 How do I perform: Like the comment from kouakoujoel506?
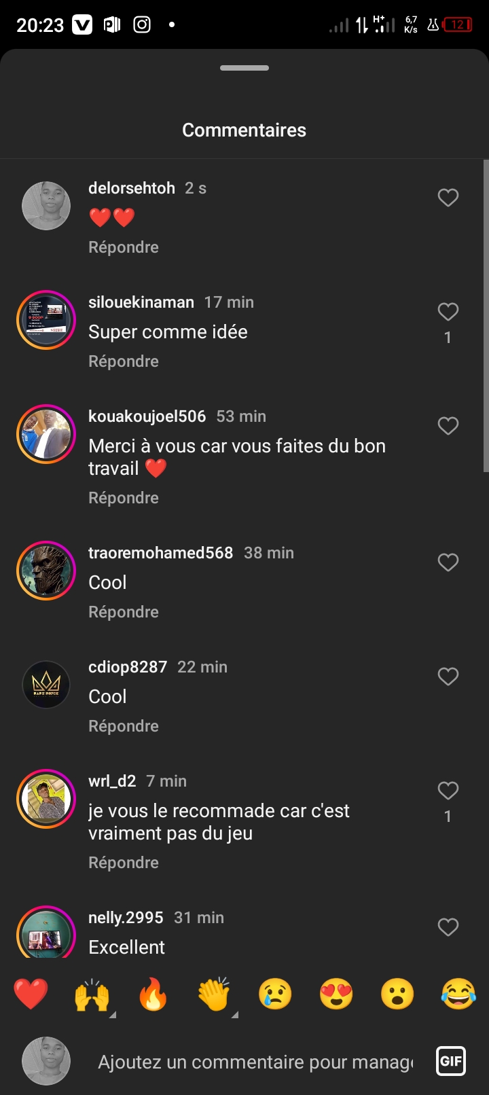pyautogui.click(x=448, y=426)
